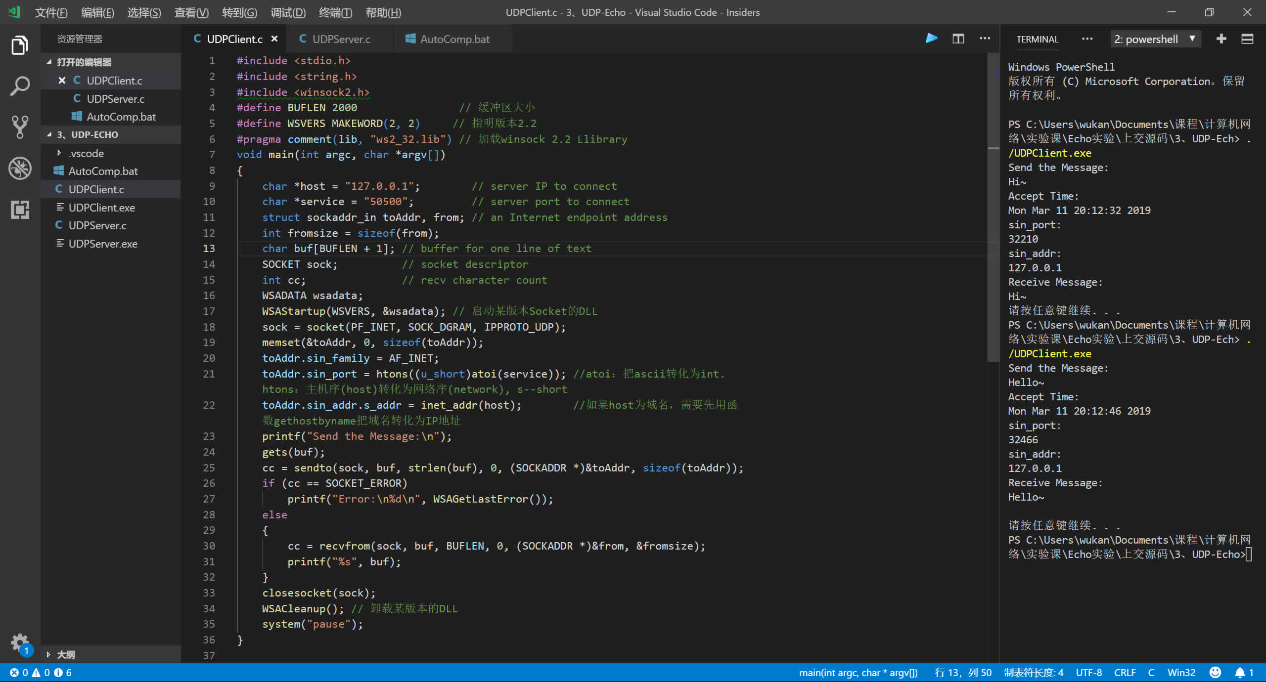This screenshot has width=1266, height=682.
Task: Collapse the 3、UDP-ECHO folder section
Action: [49, 134]
